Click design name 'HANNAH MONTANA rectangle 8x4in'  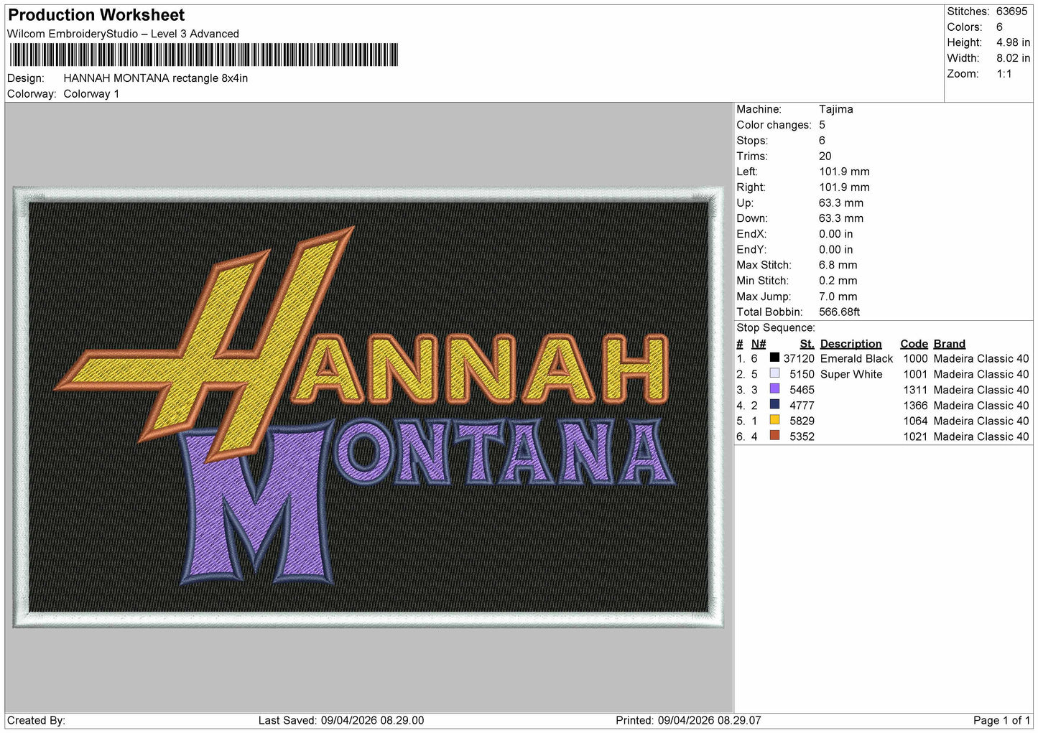(156, 78)
